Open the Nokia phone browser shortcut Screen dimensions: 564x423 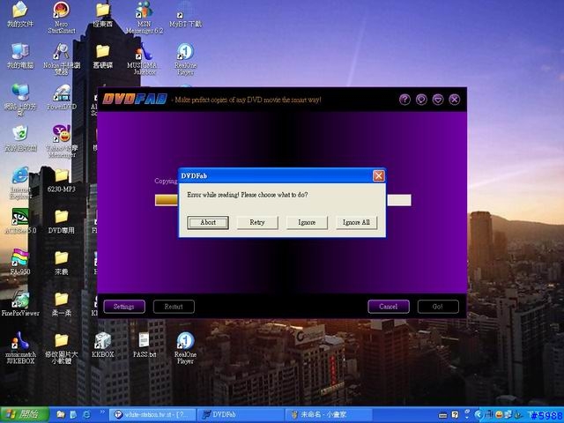[62, 59]
